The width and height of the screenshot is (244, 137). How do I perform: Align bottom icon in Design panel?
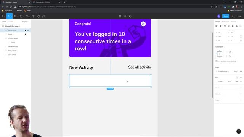(237, 26)
